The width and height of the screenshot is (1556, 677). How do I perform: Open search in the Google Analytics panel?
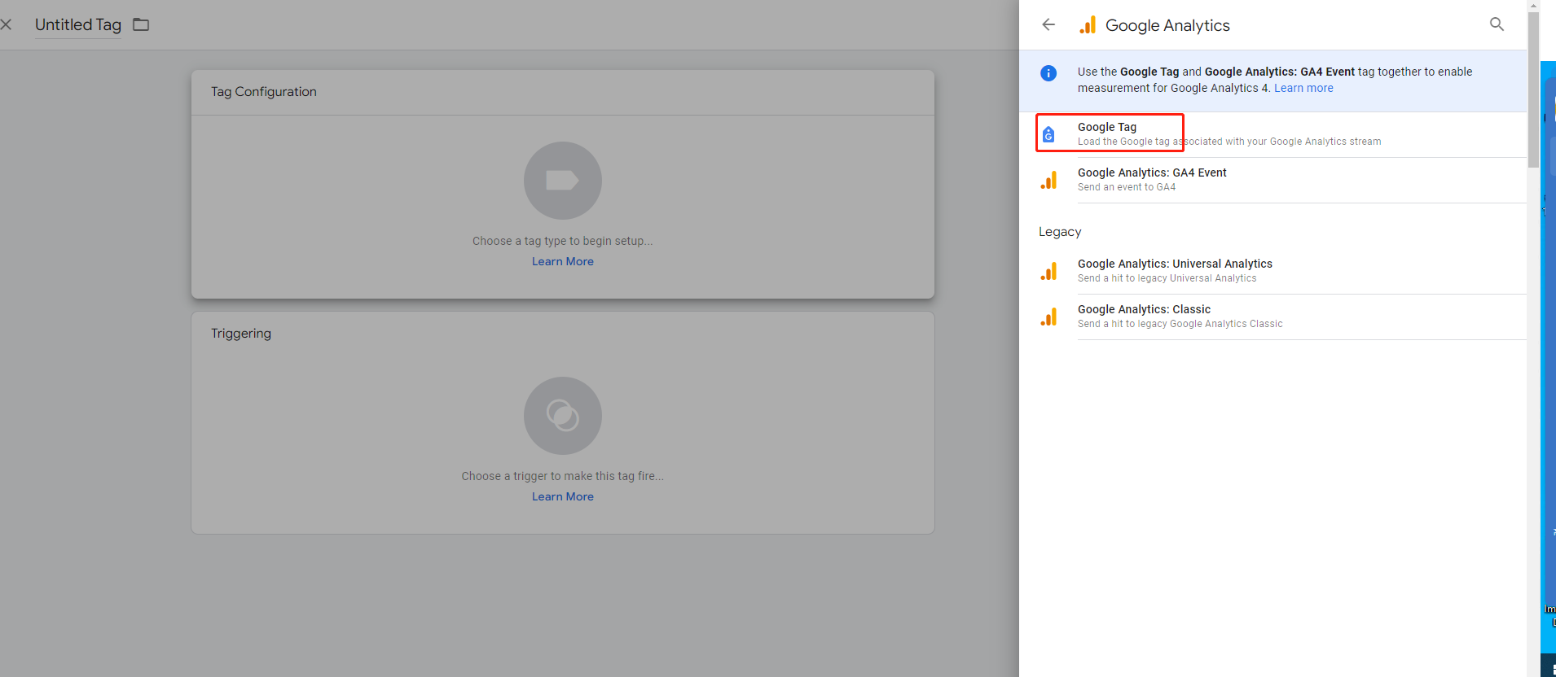(x=1497, y=24)
